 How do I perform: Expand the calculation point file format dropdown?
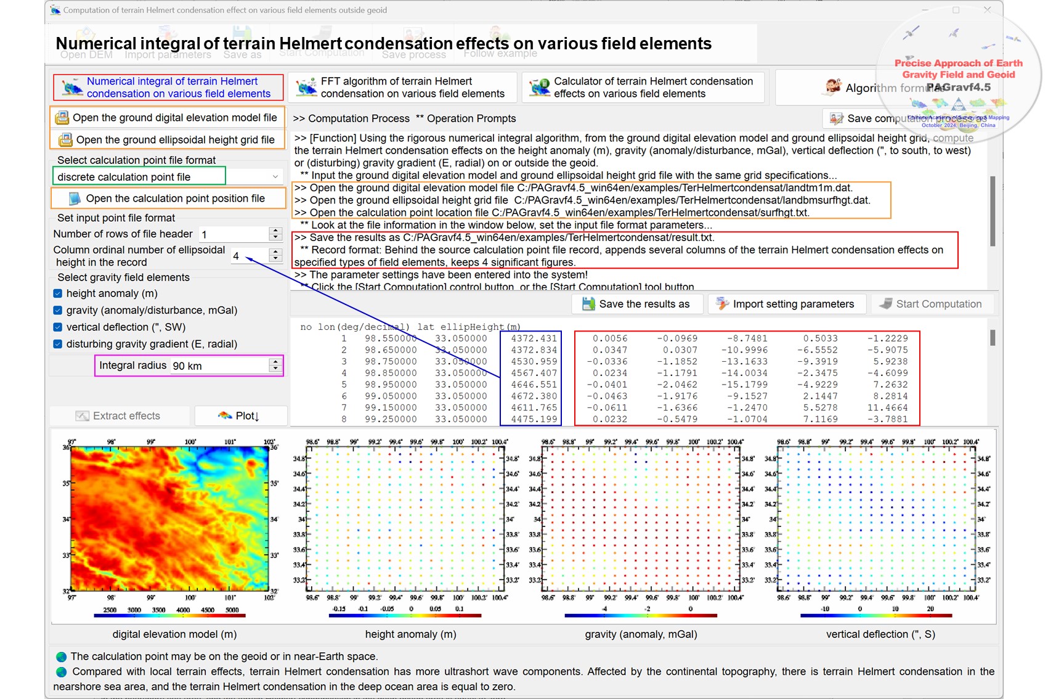click(275, 177)
